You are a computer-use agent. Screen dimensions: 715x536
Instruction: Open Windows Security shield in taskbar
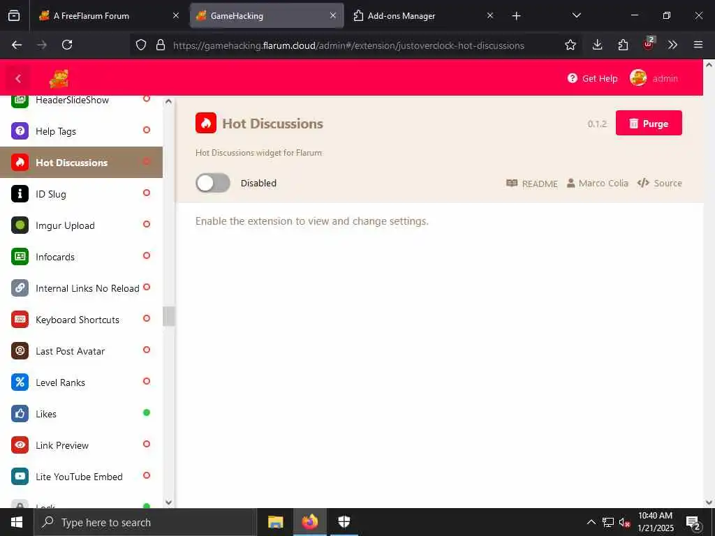pos(344,522)
